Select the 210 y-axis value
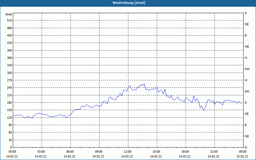256x160 pixels. click(10, 95)
